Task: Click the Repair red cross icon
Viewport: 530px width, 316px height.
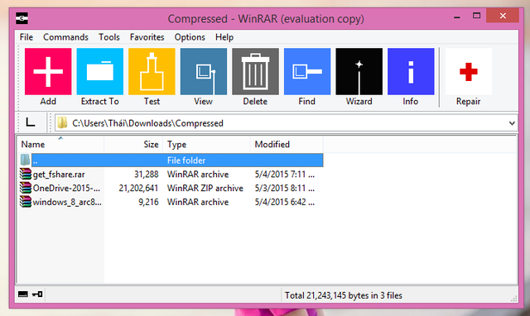Action: coord(469,72)
